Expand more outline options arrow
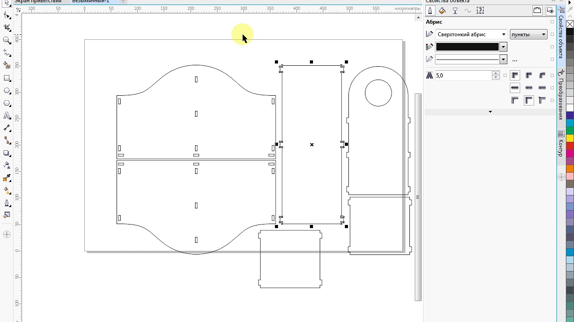Image resolution: width=574 pixels, height=322 pixels. (490, 112)
